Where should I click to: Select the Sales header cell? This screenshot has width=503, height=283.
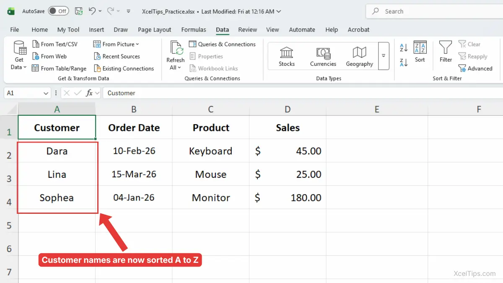(x=288, y=127)
